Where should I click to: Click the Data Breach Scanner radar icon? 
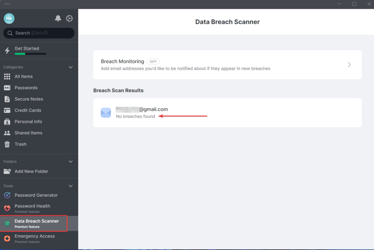coord(7,223)
